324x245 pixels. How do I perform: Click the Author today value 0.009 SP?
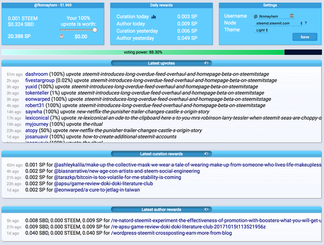pyautogui.click(x=187, y=24)
